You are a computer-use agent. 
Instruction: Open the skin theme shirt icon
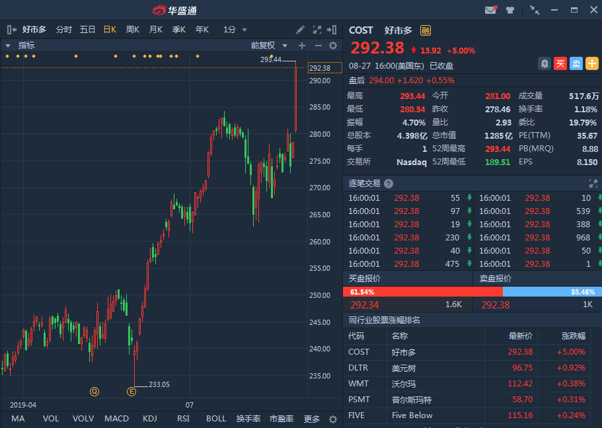(x=510, y=10)
